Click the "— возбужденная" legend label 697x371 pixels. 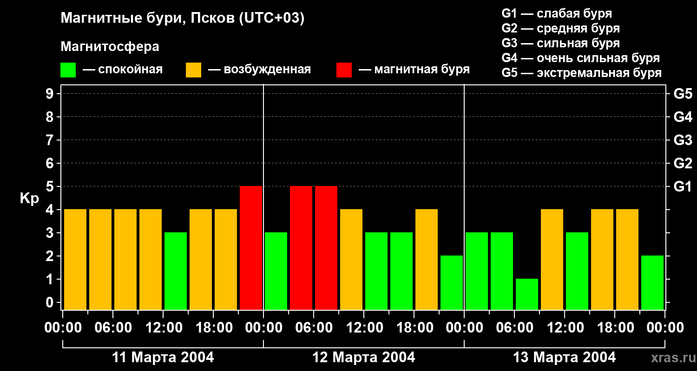tap(260, 70)
